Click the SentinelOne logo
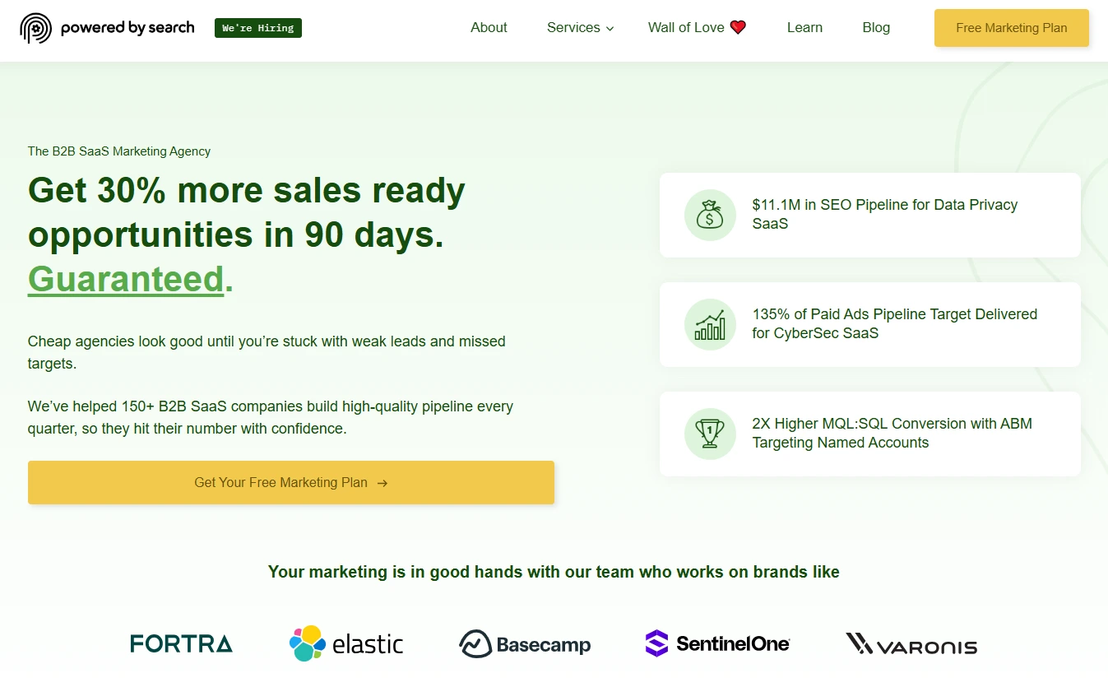Screen dimensions: 1108x687 pos(717,643)
